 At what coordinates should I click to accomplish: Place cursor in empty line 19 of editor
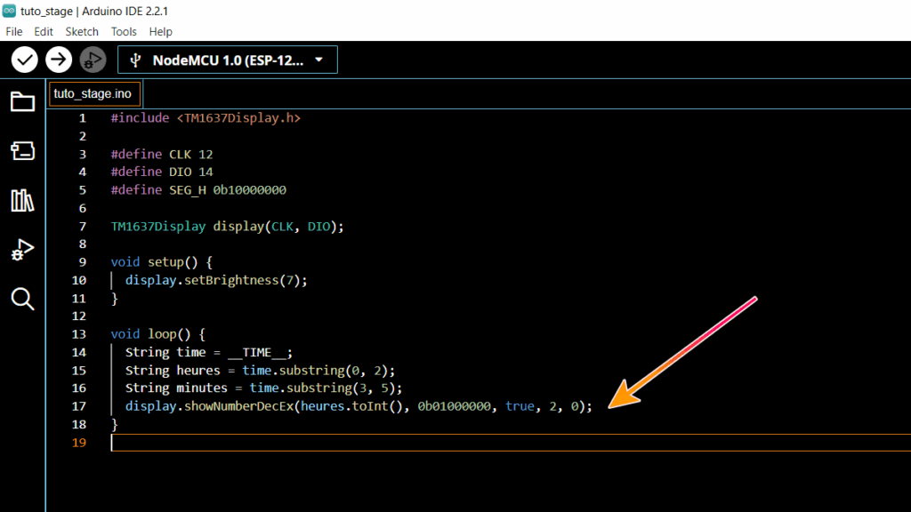(512, 443)
